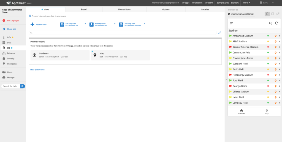Dismiss Delivered- Yes map view suggestion
The image size is (282, 142).
[85, 24]
